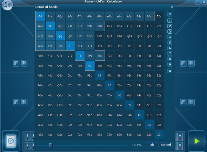Open hand grid icon for lower-right seat

click(191, 102)
